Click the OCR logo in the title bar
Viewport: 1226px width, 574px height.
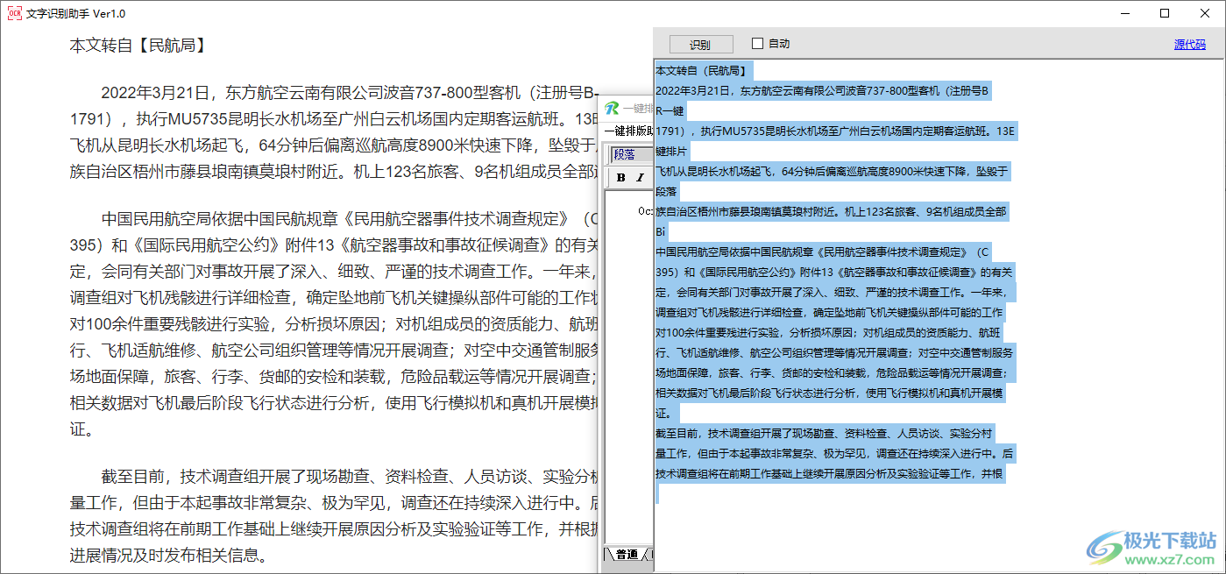coord(14,13)
